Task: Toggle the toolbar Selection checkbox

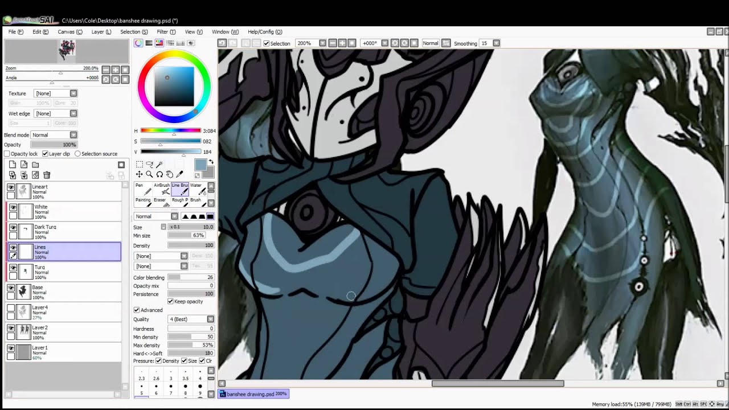Action: coord(266,43)
